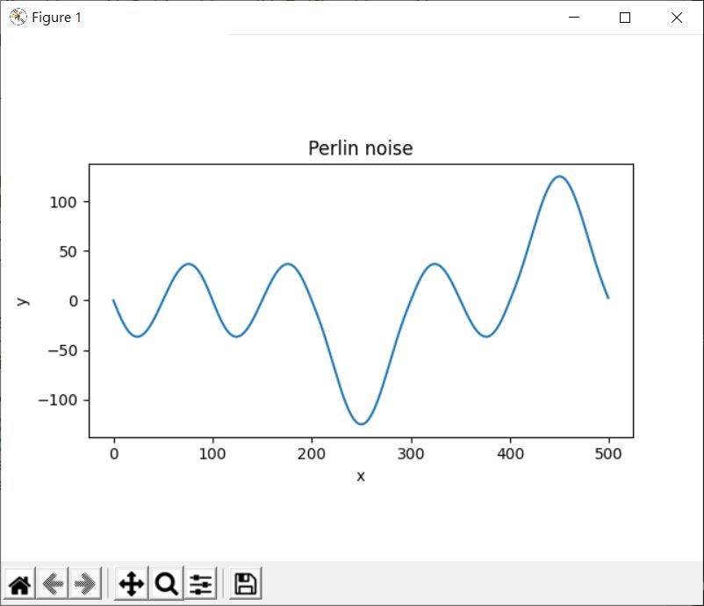This screenshot has width=704, height=606.
Task: Activate the Zoom magnifier tool
Action: click(167, 584)
